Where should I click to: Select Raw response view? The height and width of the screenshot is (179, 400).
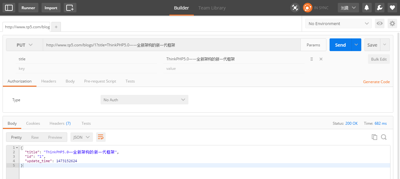(x=35, y=137)
